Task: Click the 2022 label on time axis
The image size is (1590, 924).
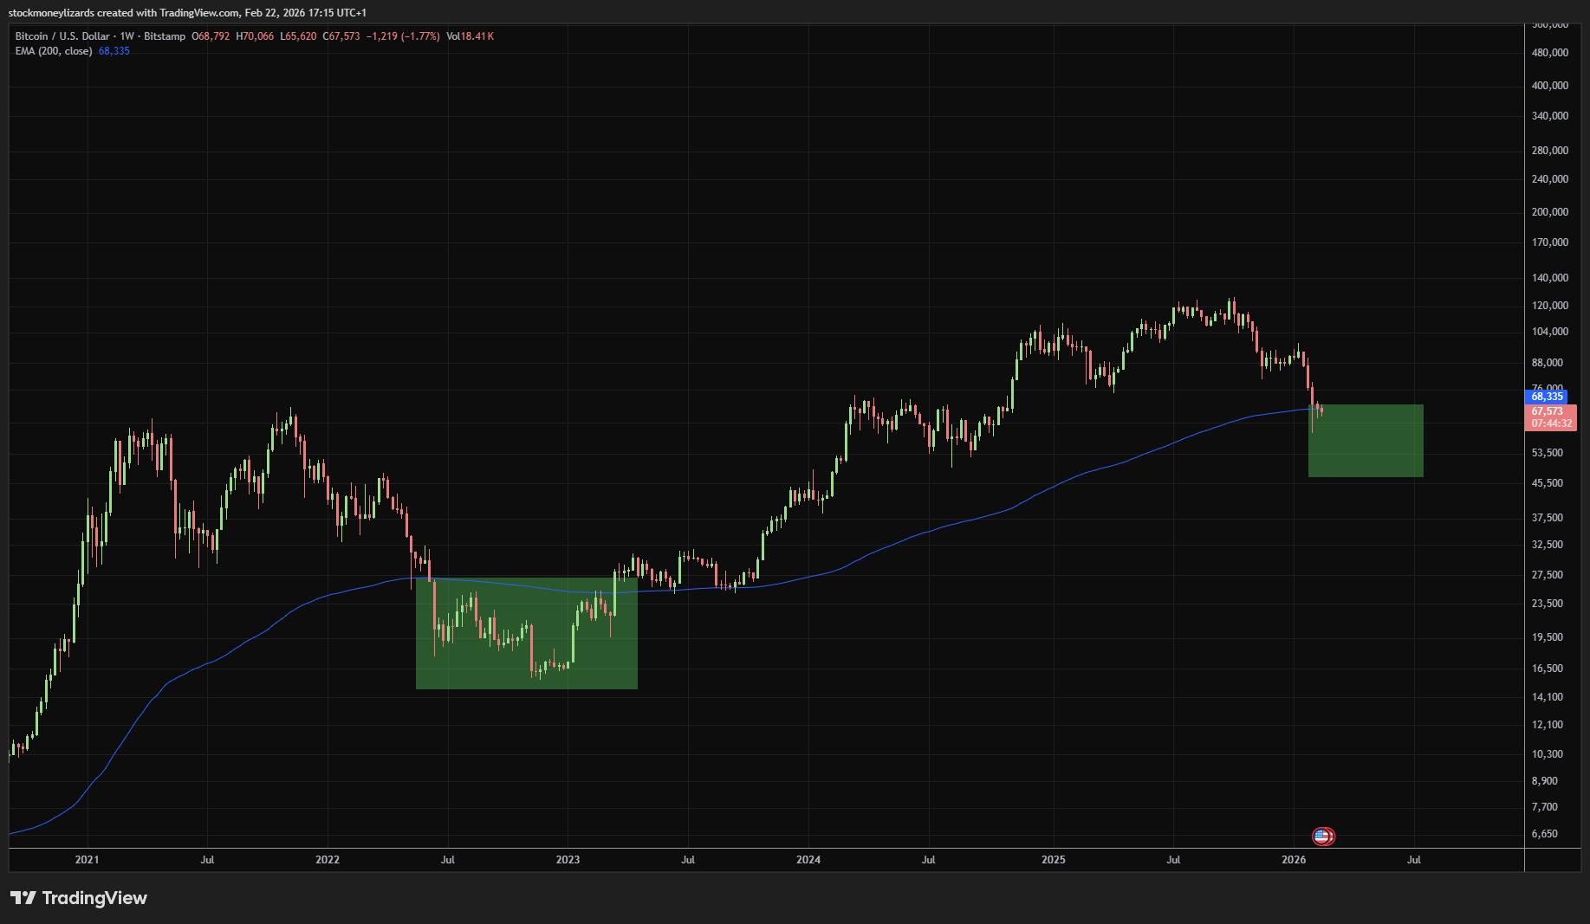Action: click(328, 860)
